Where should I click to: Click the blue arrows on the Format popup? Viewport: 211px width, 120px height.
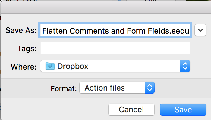[150, 88]
